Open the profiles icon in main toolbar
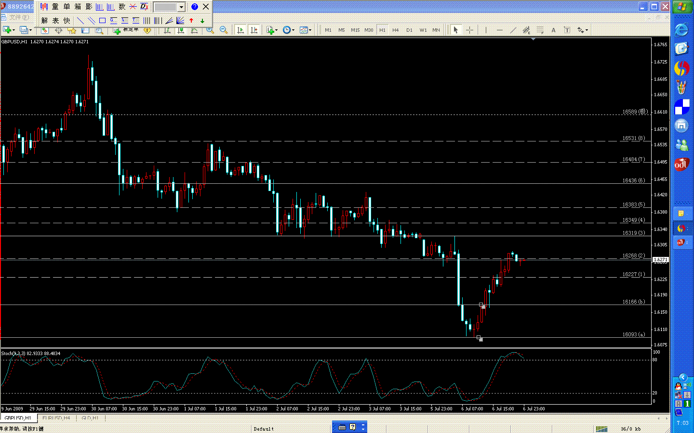 (x=24, y=30)
